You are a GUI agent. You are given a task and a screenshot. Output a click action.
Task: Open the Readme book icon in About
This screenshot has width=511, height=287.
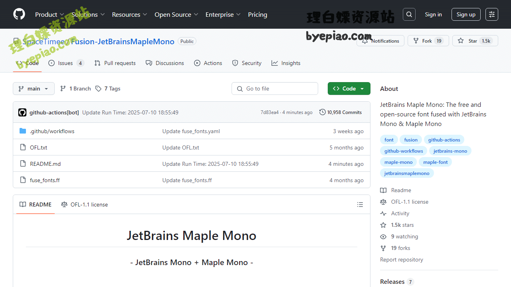(383, 190)
